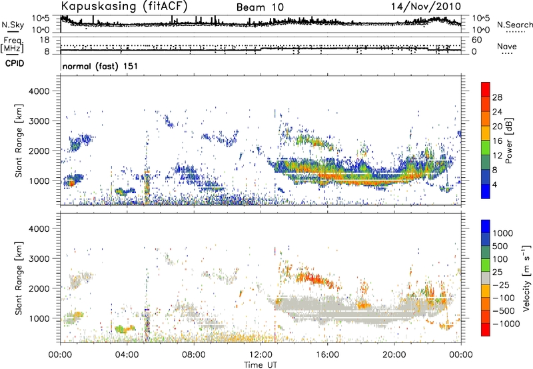Click the 'Power [dB]' axis label
Image resolution: width=533 pixels, height=369 pixels.
click(x=508, y=141)
